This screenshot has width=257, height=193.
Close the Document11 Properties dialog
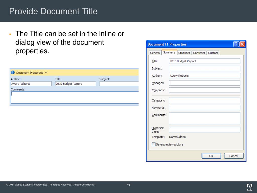point(242,44)
